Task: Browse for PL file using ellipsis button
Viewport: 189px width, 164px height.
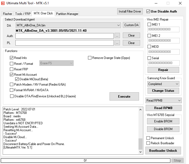Action: [x=117, y=43]
